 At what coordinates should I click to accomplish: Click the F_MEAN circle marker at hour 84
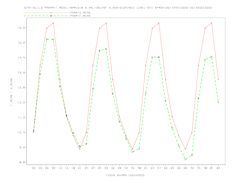pyautogui.click(x=218, y=102)
